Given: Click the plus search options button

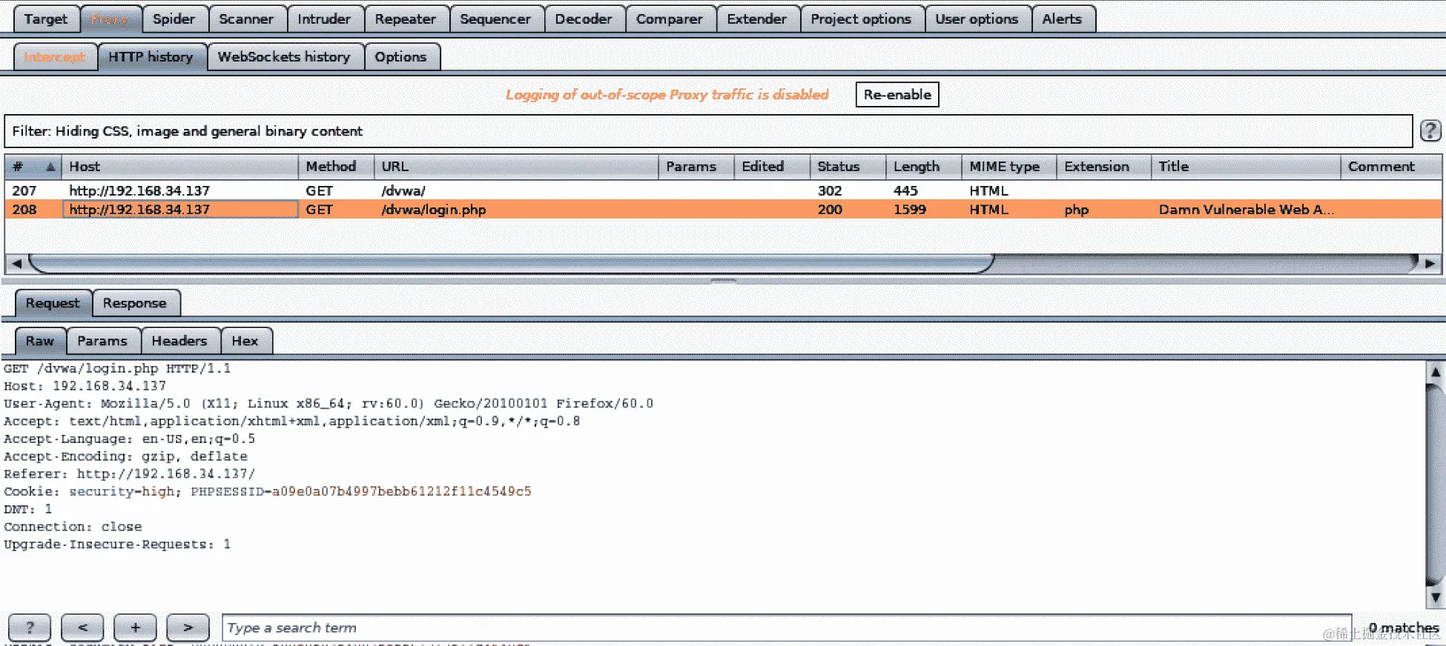Looking at the screenshot, I should coord(135,627).
